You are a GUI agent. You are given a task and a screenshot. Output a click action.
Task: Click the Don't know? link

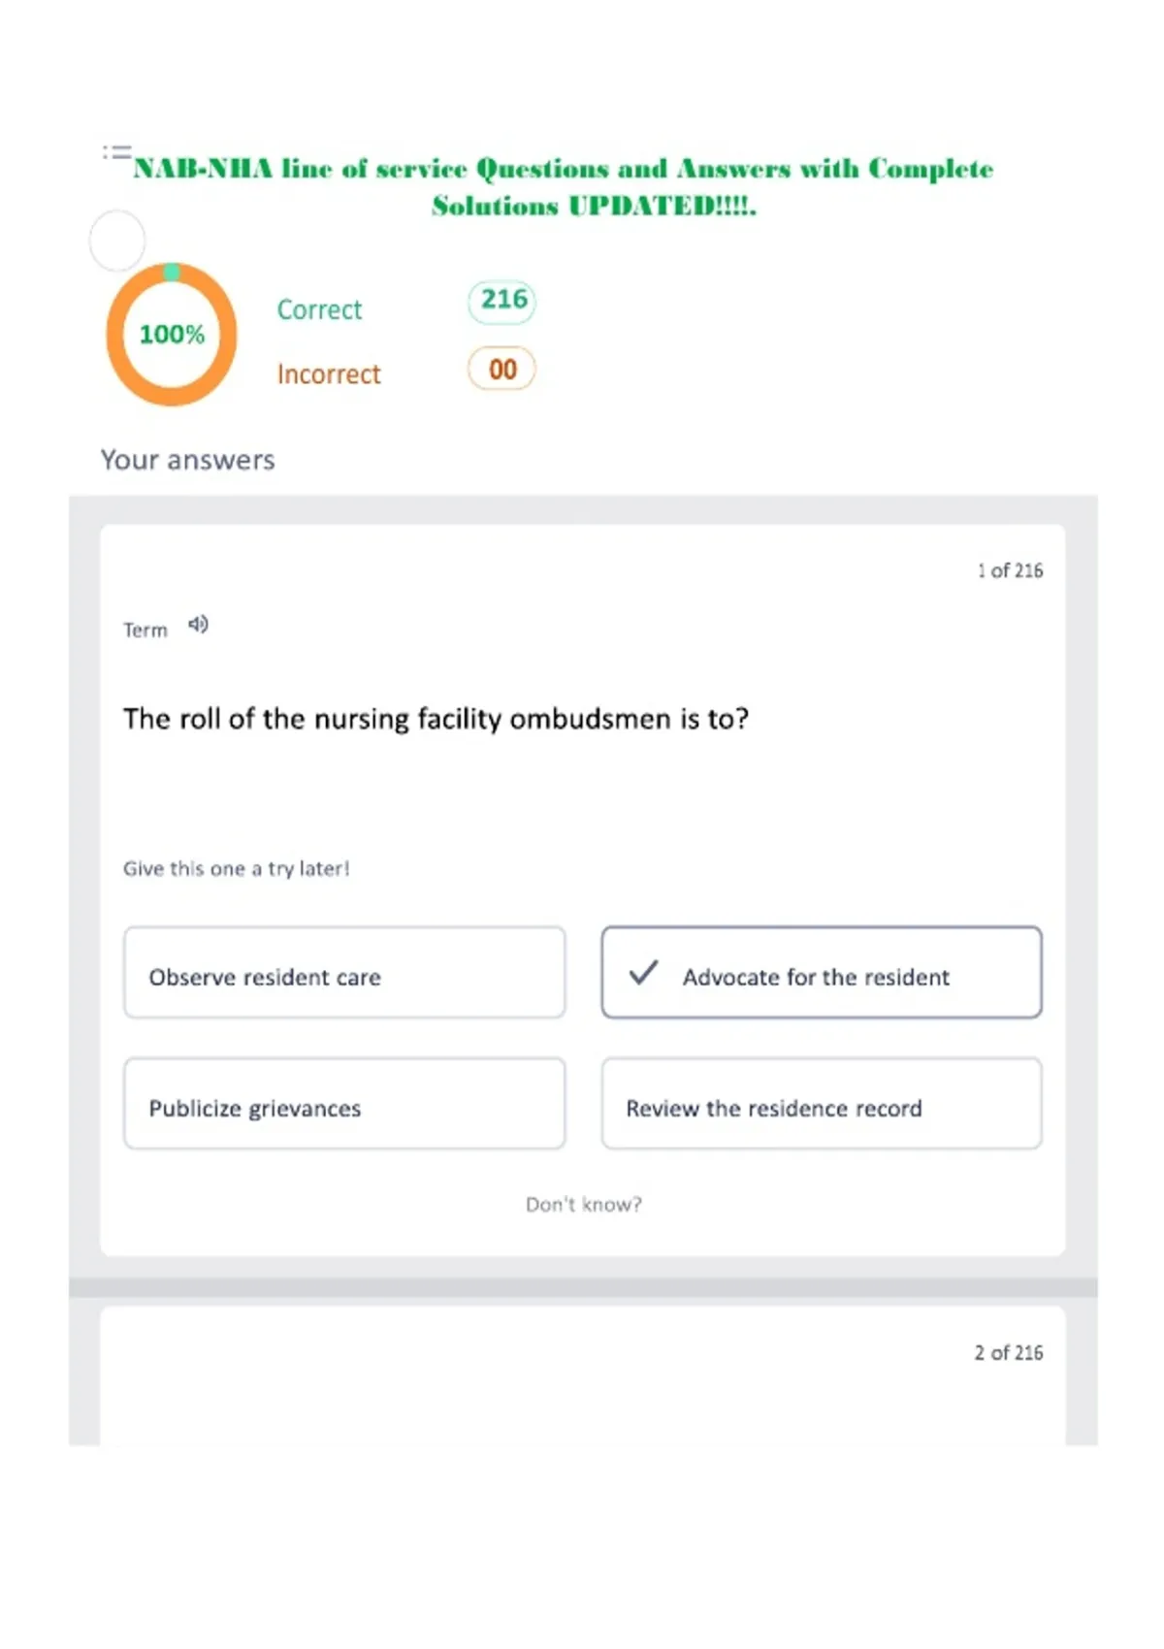(x=584, y=1205)
